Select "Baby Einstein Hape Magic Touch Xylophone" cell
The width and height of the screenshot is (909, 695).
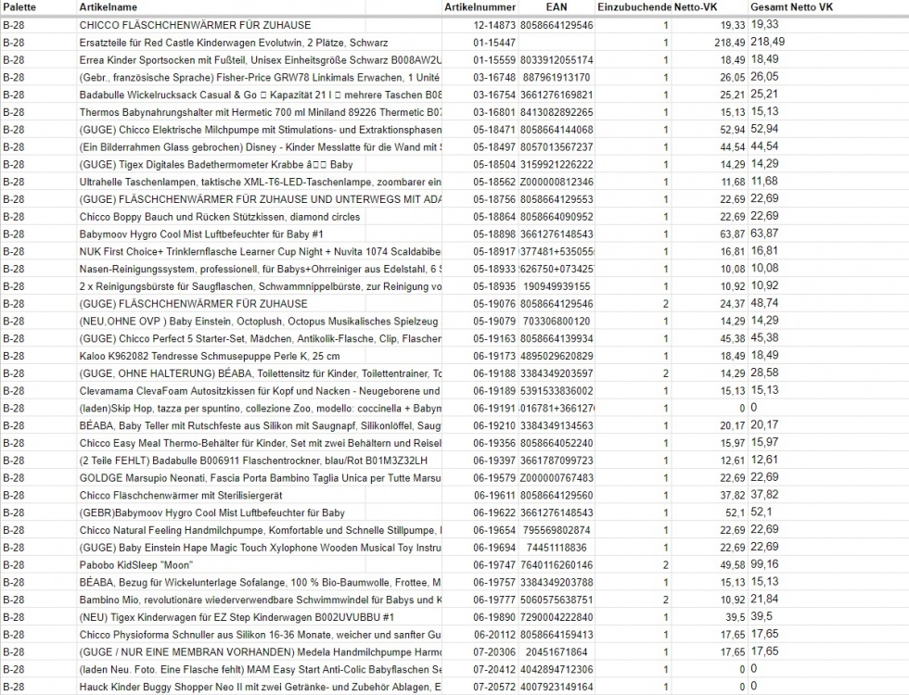click(261, 547)
